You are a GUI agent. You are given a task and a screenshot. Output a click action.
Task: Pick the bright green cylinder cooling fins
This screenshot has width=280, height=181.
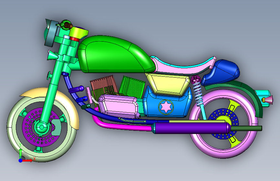click(x=133, y=87)
